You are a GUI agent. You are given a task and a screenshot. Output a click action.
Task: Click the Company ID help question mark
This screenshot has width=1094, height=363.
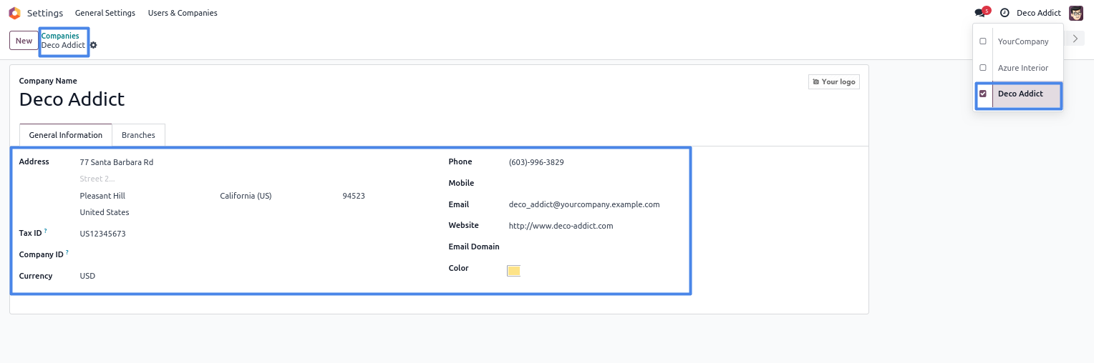[x=67, y=252]
